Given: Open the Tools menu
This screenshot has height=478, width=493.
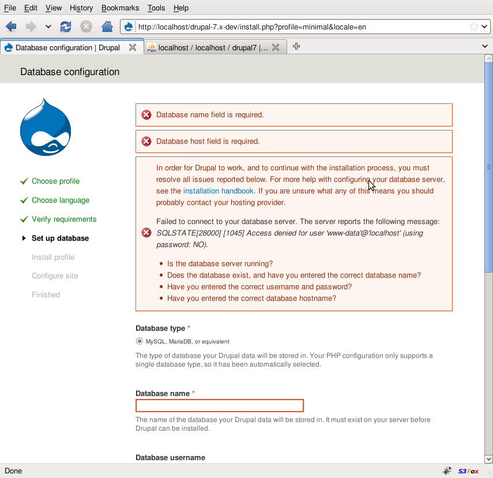Looking at the screenshot, I should [156, 8].
